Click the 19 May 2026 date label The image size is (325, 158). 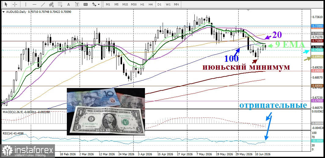(224, 154)
